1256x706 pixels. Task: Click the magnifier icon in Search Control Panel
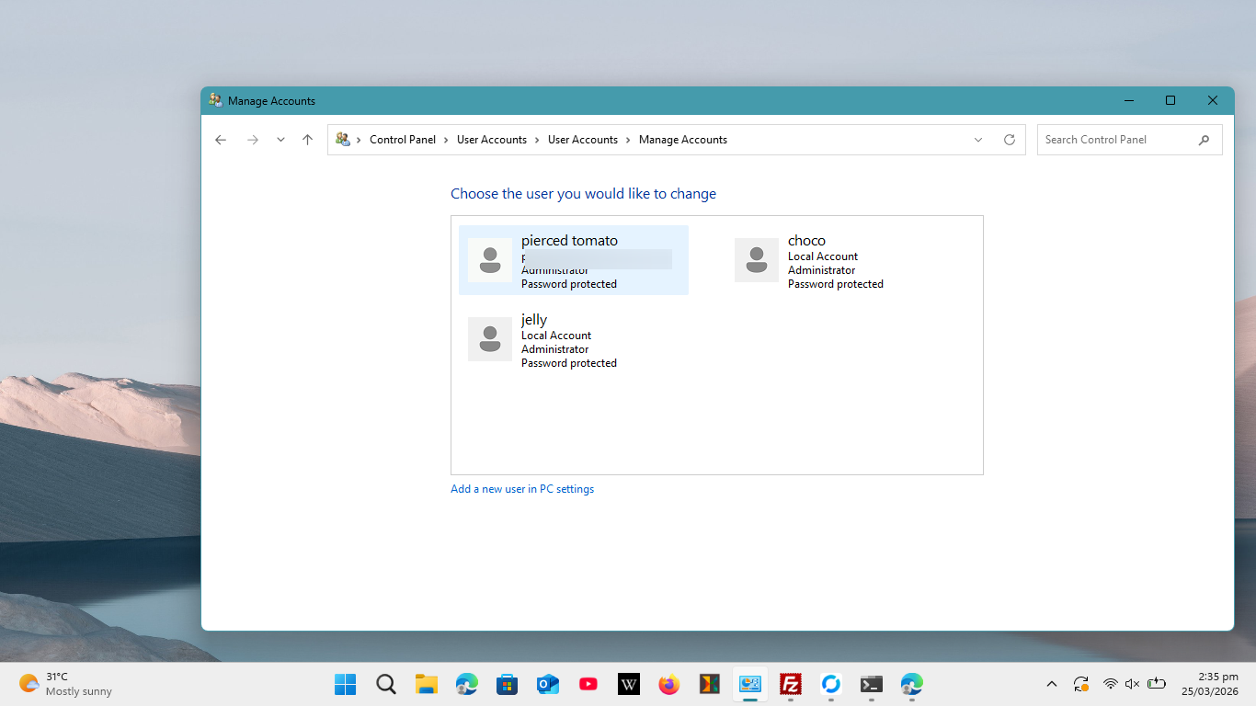pyautogui.click(x=1204, y=140)
